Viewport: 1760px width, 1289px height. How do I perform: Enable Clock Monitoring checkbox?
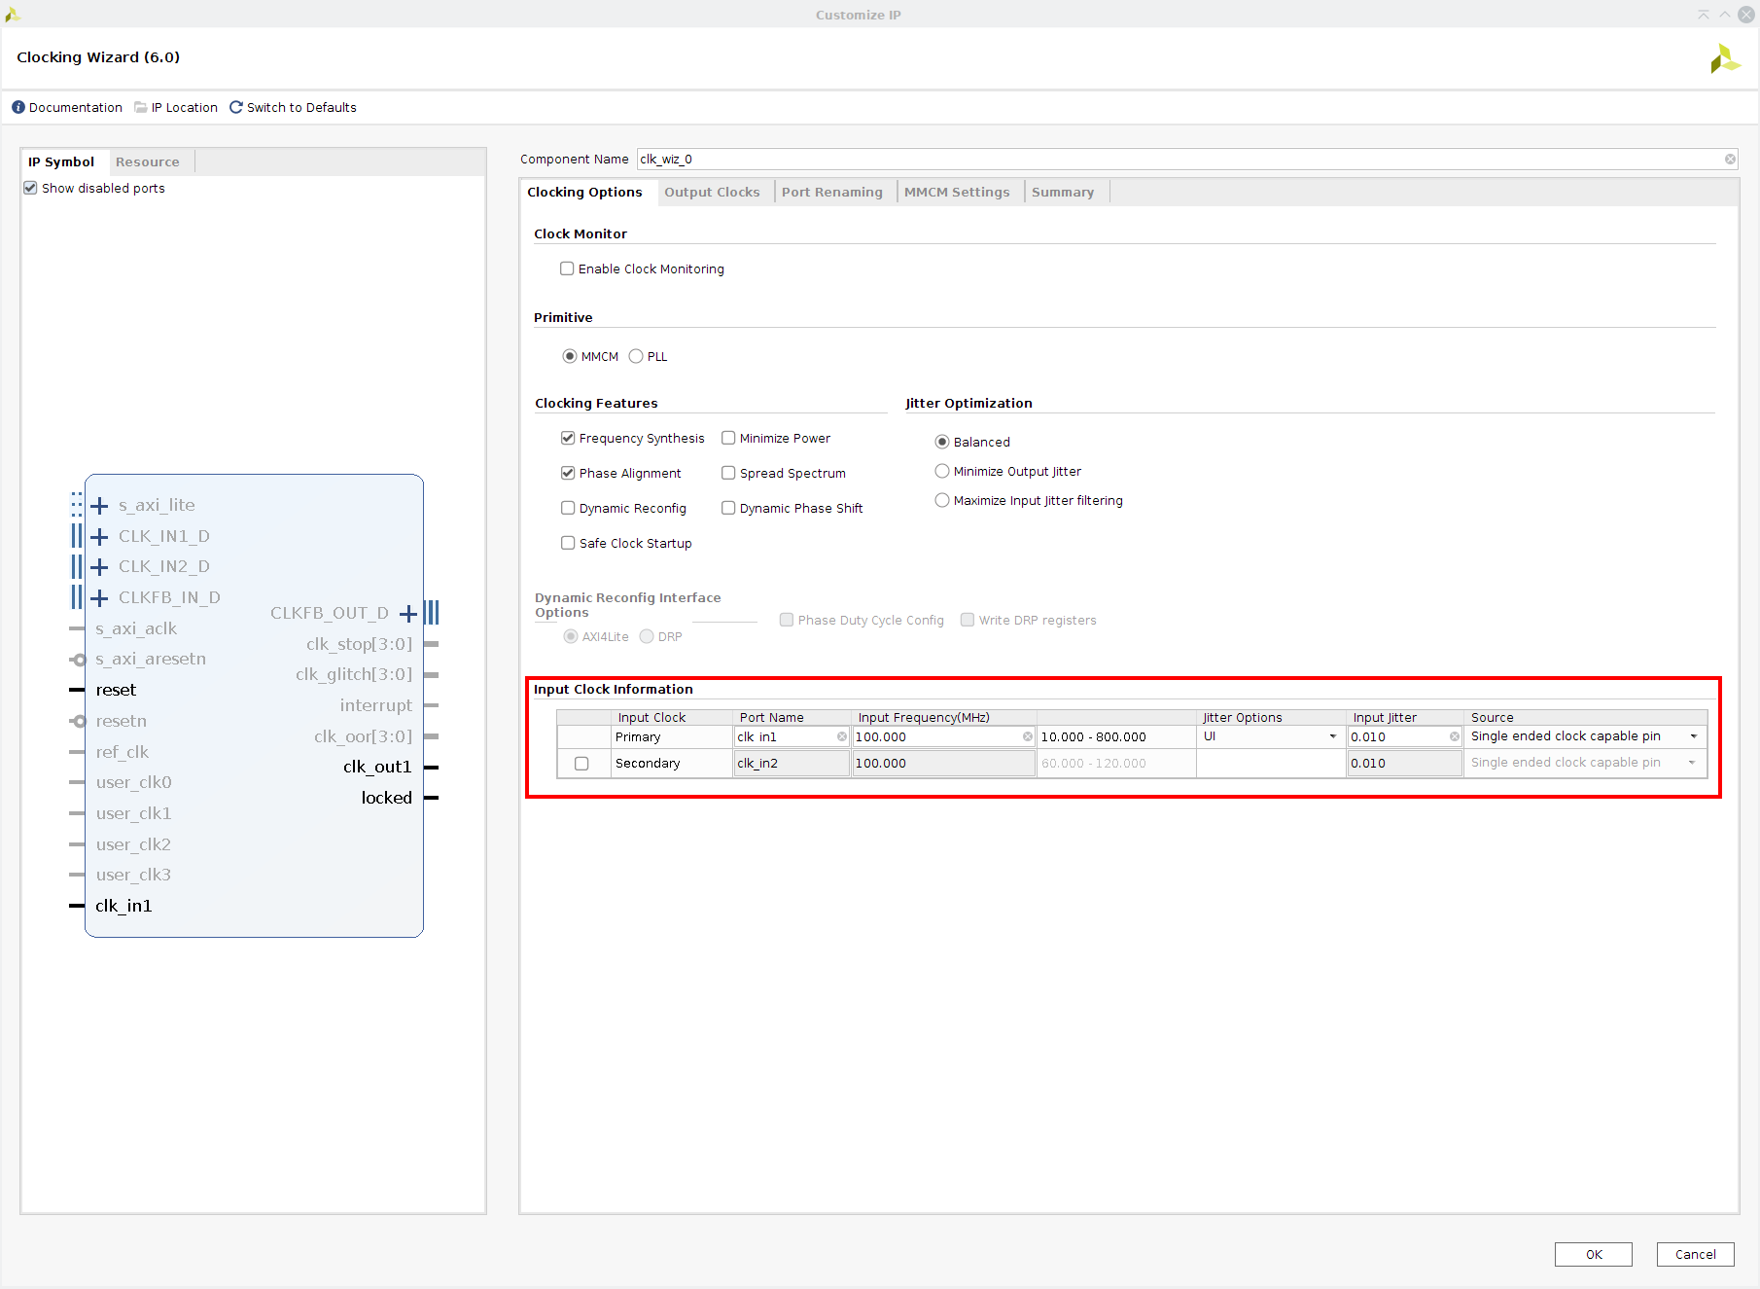567,269
